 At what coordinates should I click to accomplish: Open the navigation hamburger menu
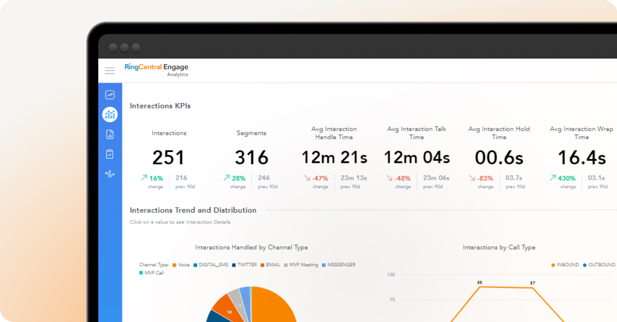[x=110, y=71]
